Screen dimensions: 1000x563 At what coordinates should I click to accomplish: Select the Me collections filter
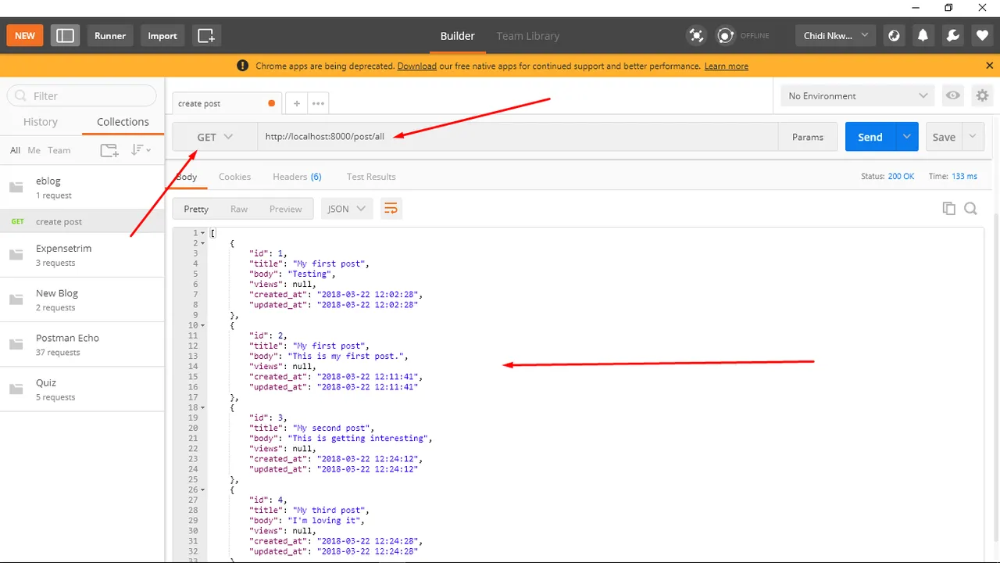click(34, 150)
